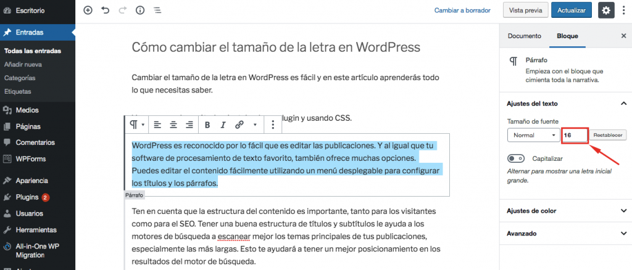Click the add block plus icon

88,10
